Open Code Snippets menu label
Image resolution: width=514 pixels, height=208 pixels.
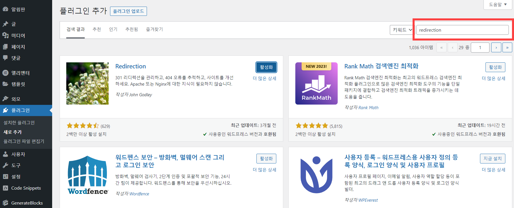tap(26, 188)
